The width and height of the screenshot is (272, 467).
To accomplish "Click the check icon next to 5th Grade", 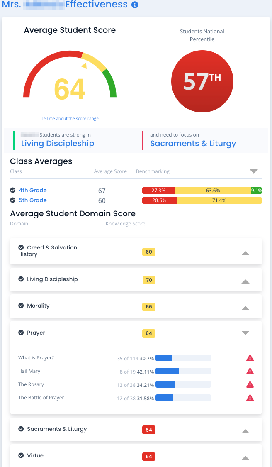I will coord(13,200).
